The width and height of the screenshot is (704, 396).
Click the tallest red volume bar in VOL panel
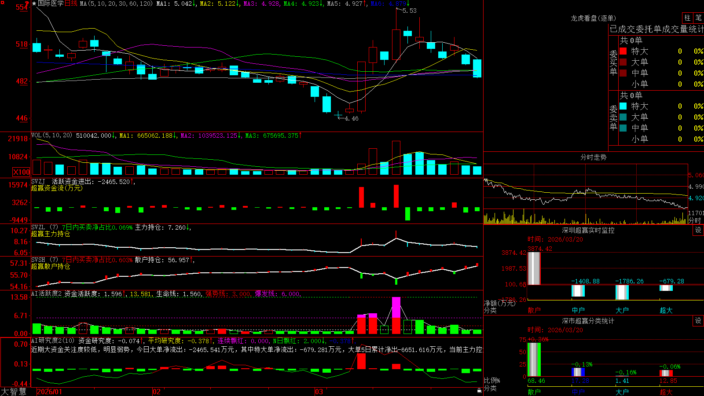pyautogui.click(x=396, y=158)
